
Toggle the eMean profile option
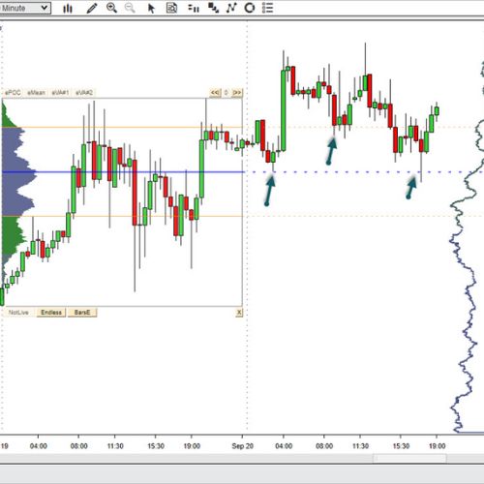click(x=36, y=93)
